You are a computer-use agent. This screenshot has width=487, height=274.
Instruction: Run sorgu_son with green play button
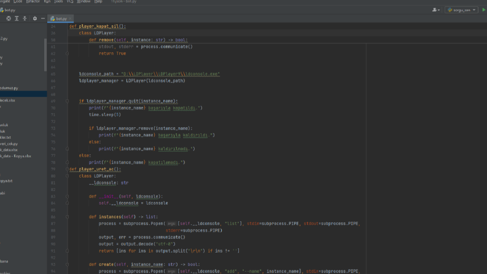[484, 10]
